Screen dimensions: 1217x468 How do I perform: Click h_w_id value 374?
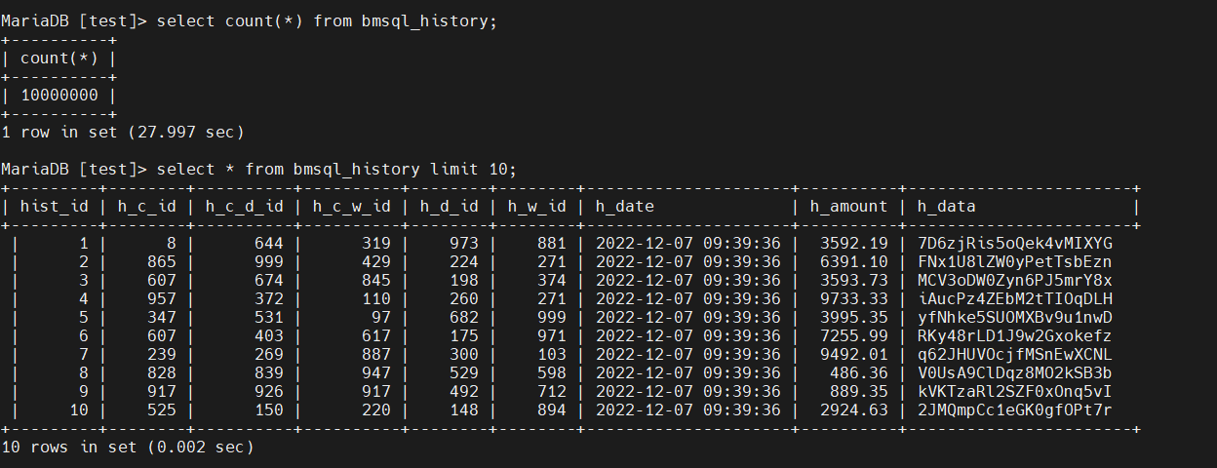[552, 281]
